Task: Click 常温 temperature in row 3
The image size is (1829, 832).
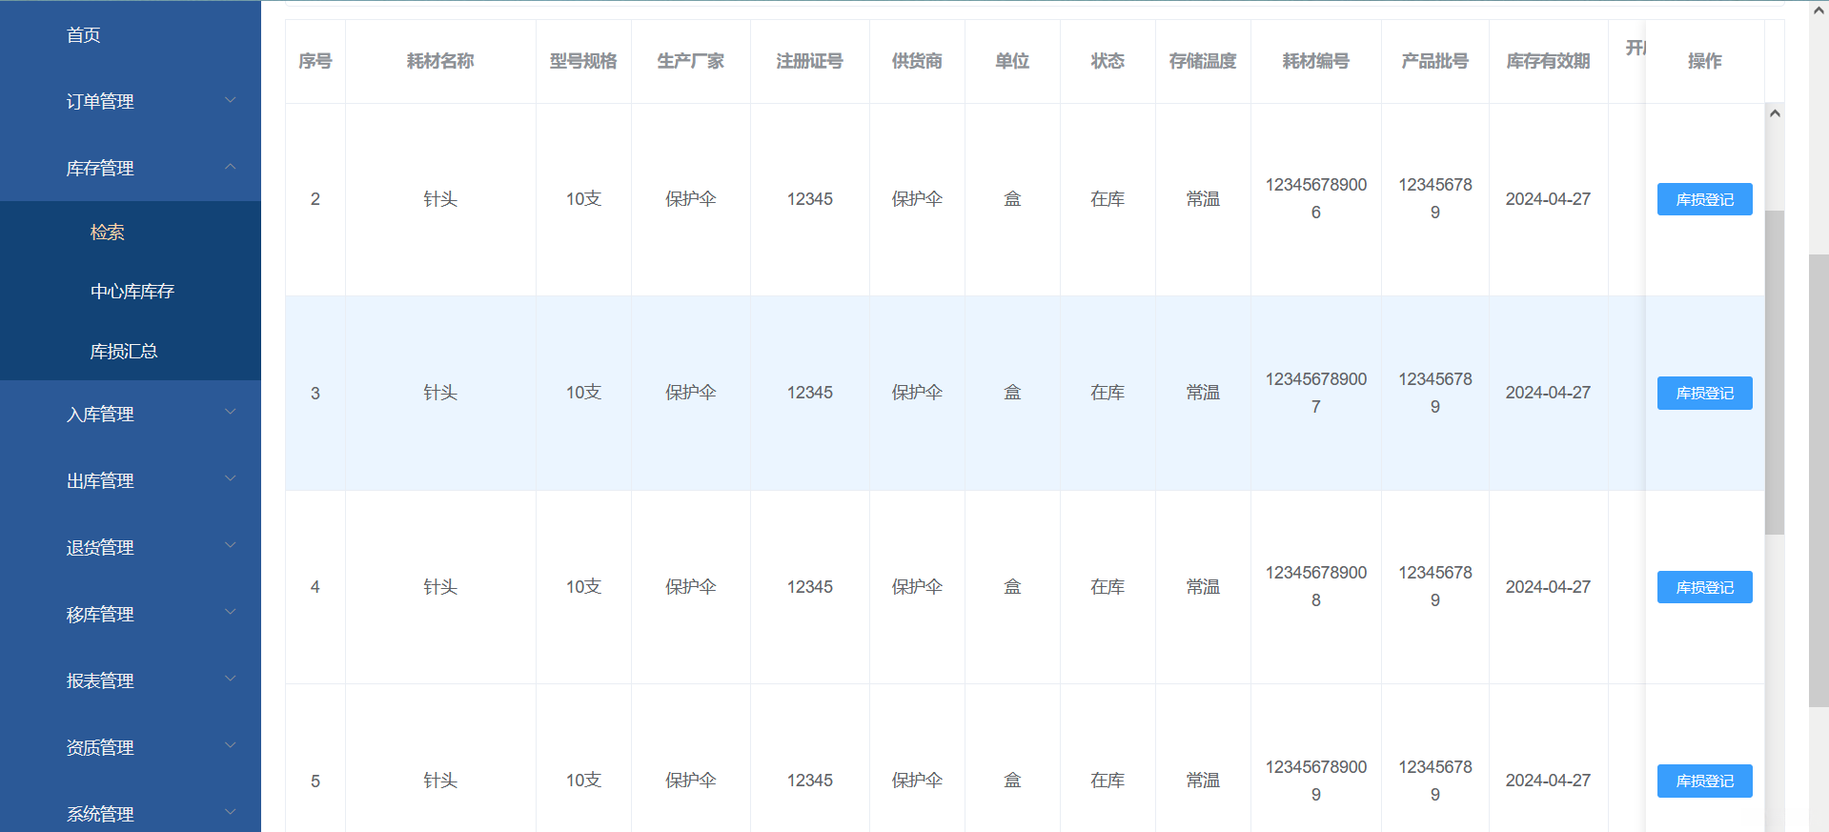Action: tap(1203, 393)
